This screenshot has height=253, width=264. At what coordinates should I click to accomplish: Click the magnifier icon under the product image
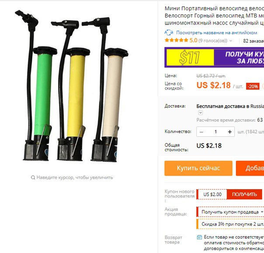tap(33, 177)
